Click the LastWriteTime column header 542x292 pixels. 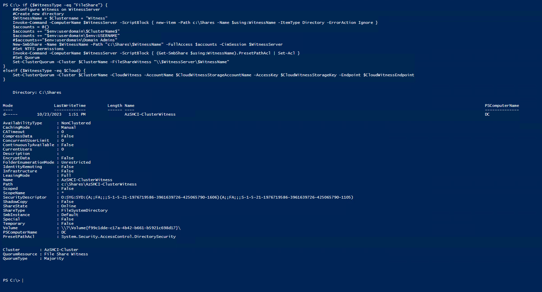click(70, 106)
